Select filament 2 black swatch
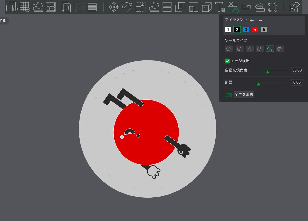308x221 pixels. pyautogui.click(x=237, y=30)
